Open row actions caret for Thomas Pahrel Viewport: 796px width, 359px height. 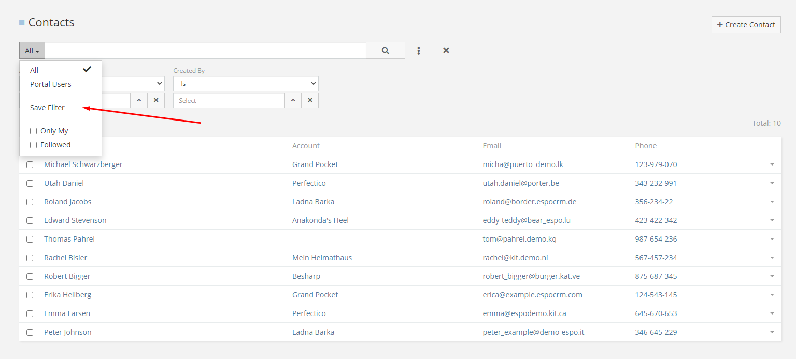tap(772, 239)
